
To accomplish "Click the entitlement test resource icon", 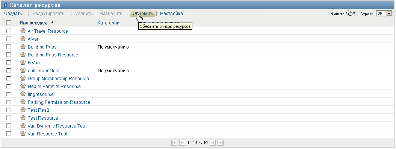I will click(x=23, y=70).
